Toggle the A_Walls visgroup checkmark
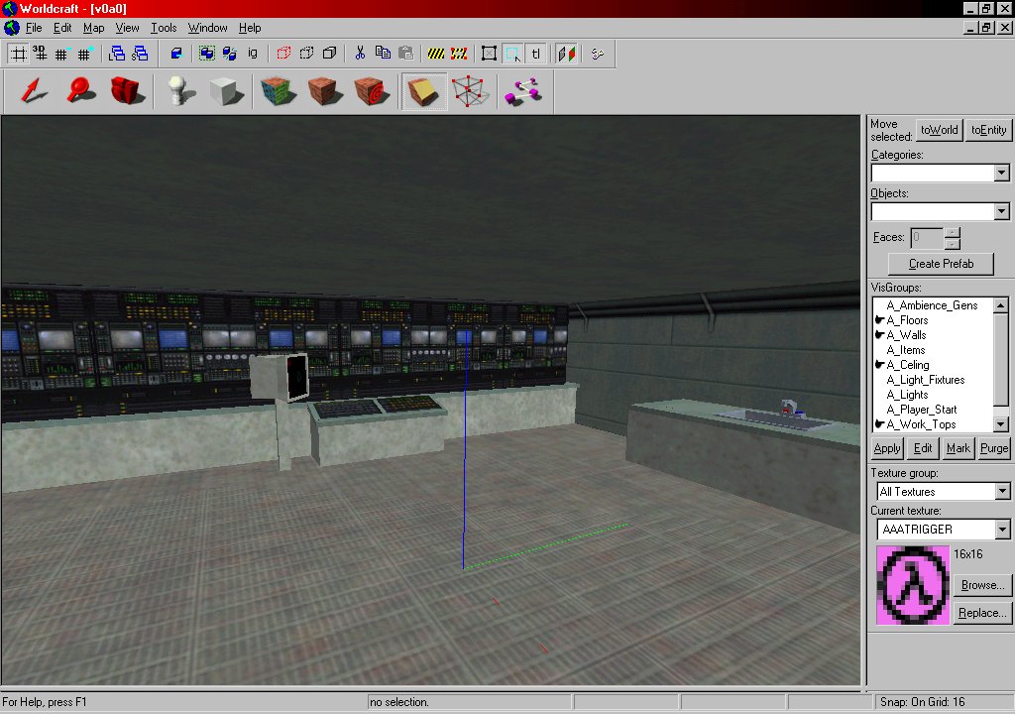The image size is (1015, 714). (x=880, y=335)
